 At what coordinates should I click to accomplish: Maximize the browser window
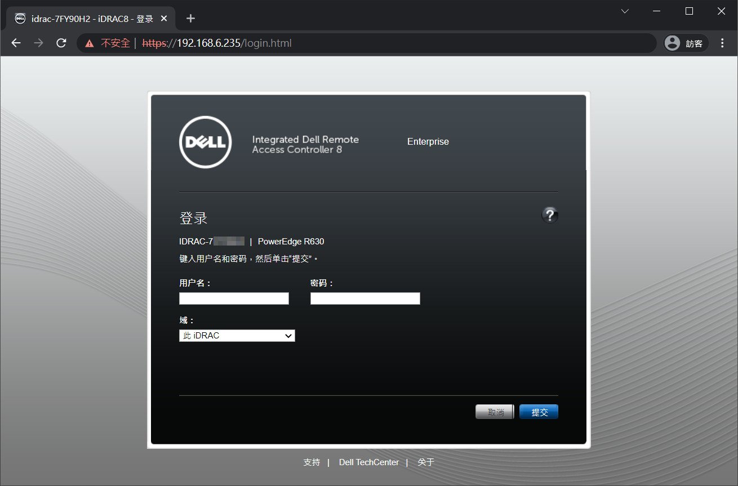pyautogui.click(x=689, y=11)
